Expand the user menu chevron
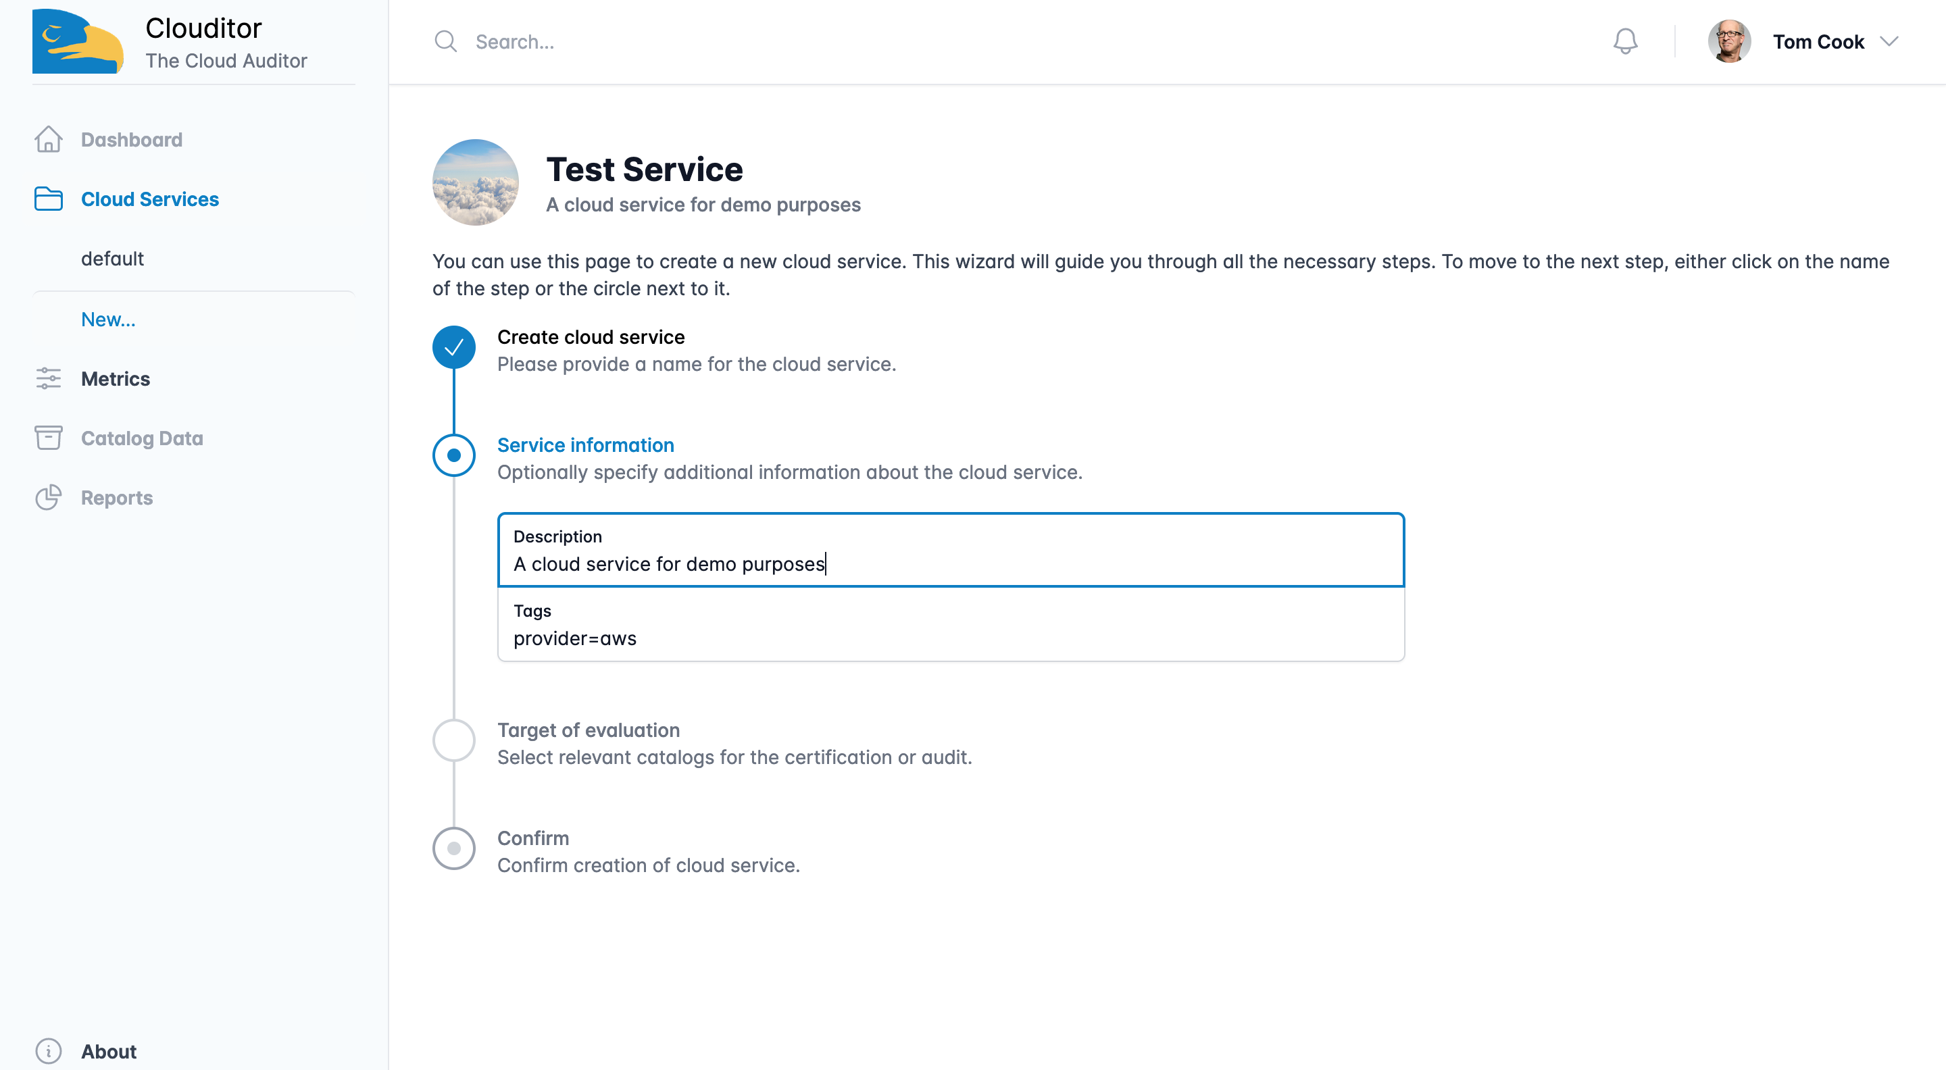This screenshot has height=1070, width=1946. tap(1889, 41)
